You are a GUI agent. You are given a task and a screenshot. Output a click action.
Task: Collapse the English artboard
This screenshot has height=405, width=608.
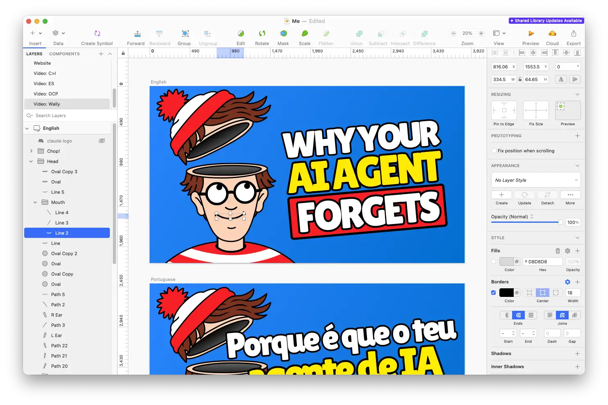[x=27, y=129]
